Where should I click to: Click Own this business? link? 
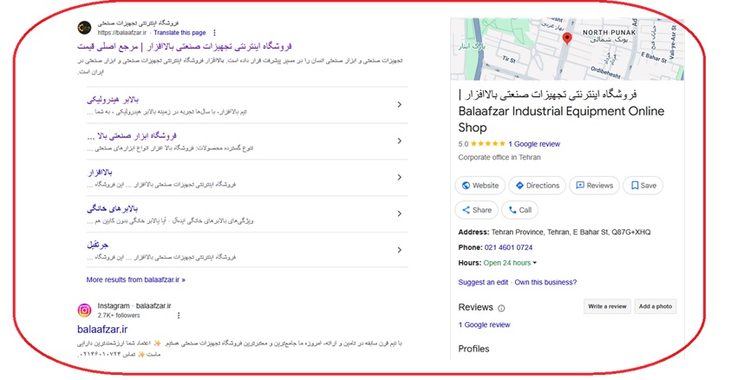click(545, 282)
